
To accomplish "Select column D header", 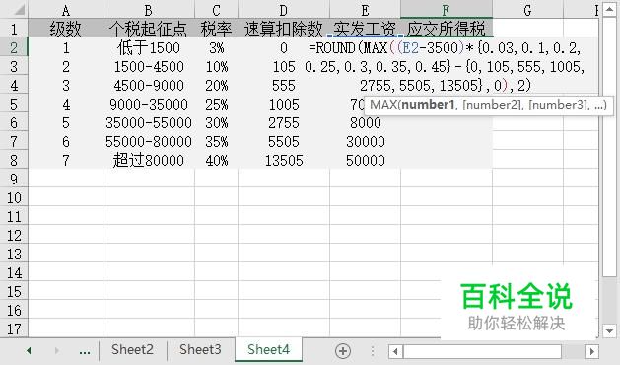I will click(284, 10).
